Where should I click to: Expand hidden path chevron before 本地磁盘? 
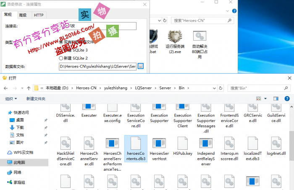(42, 88)
